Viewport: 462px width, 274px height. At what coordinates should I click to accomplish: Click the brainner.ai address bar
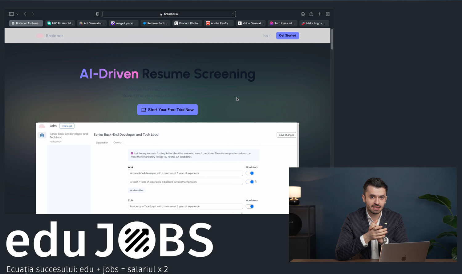pos(169,14)
